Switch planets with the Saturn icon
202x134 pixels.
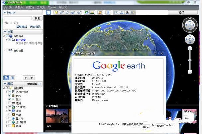100,13
